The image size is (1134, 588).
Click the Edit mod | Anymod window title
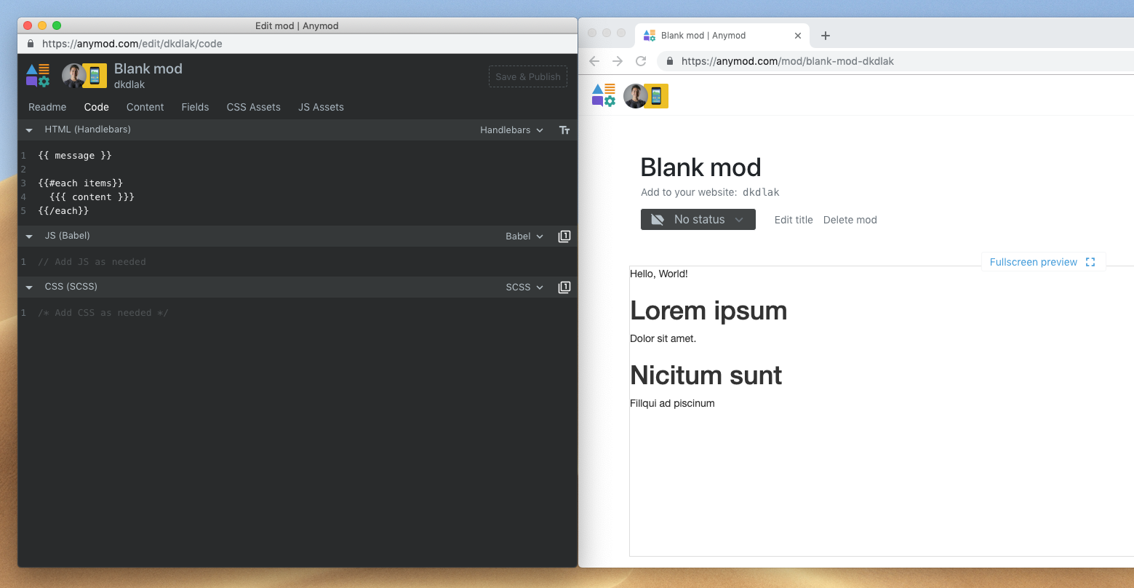click(x=297, y=25)
